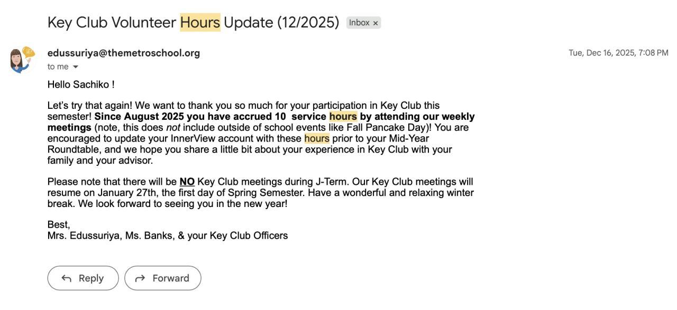This screenshot has width=677, height=310.
Task: Click the "Hello Sachiko !" greeting line
Action: pyautogui.click(x=81, y=84)
